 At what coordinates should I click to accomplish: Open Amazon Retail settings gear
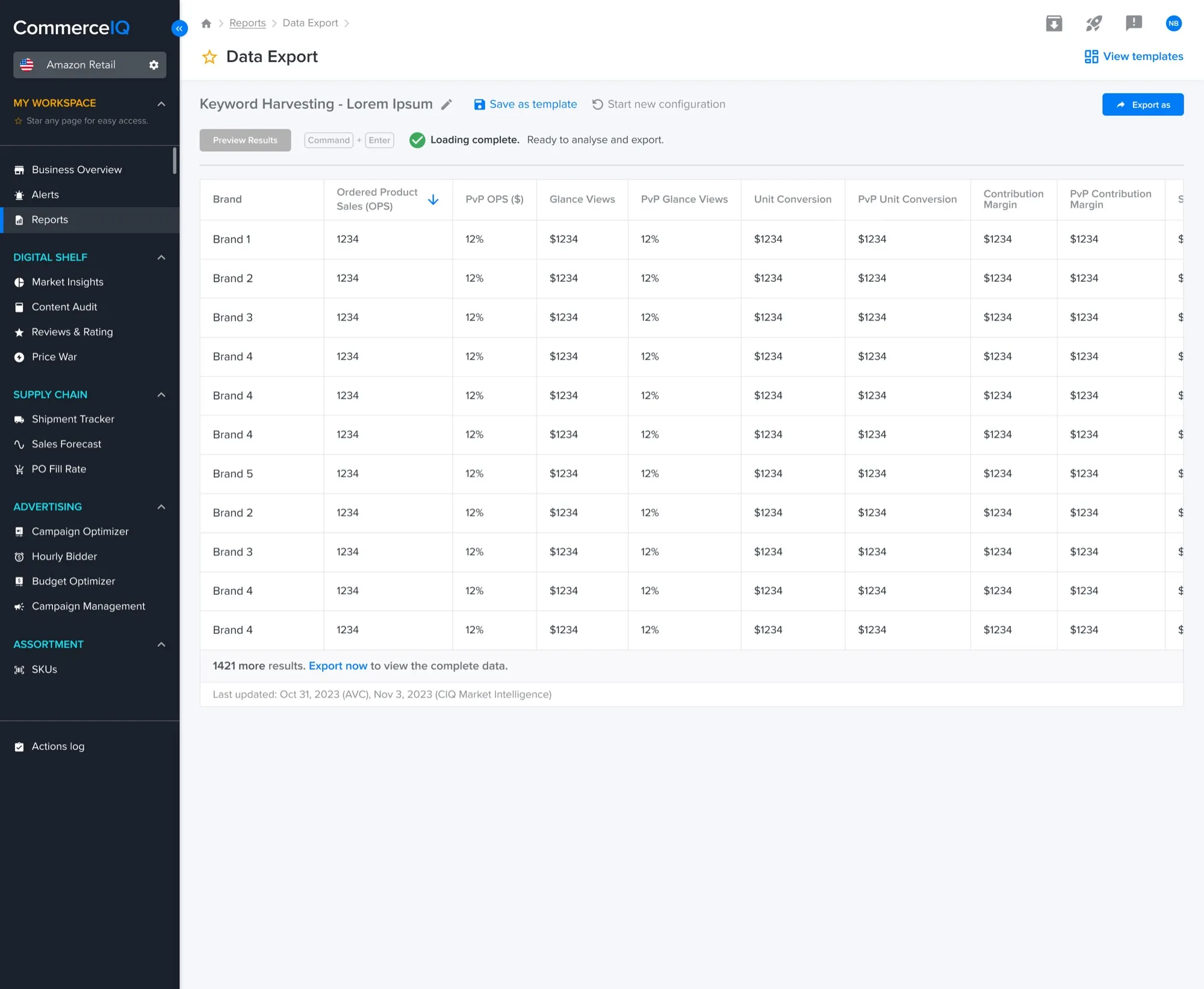coord(154,65)
